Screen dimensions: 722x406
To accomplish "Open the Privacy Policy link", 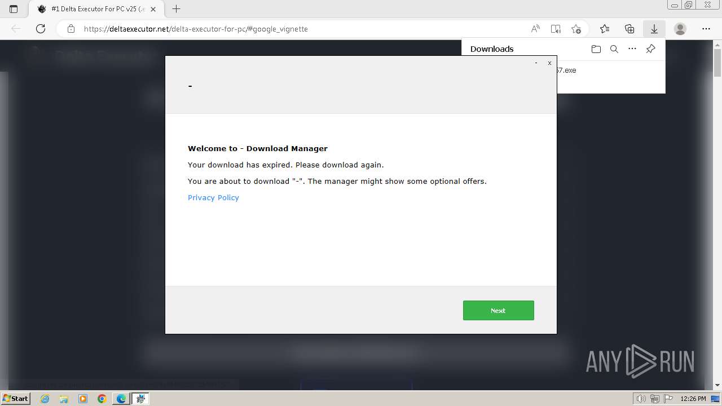I will coord(213,197).
